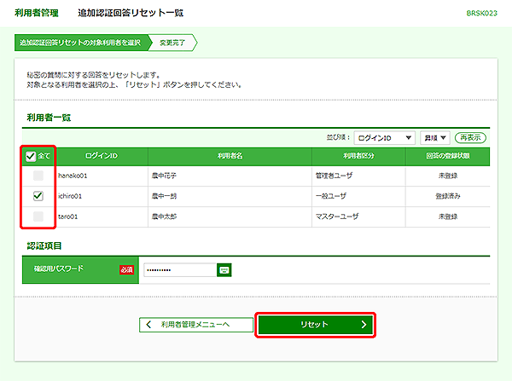Click the user name 農中一朗
512x381 pixels.
[164, 196]
